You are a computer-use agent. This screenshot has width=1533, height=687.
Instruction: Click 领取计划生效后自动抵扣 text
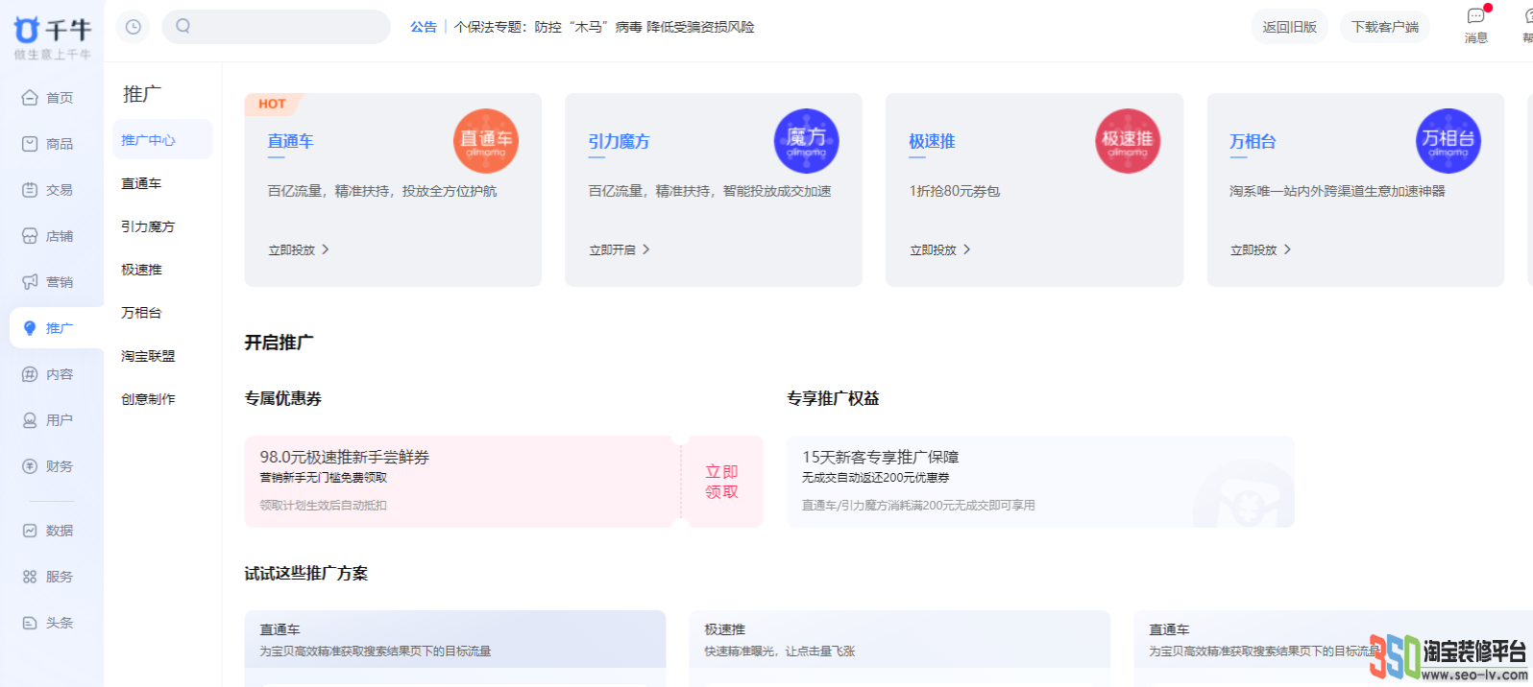coord(324,505)
